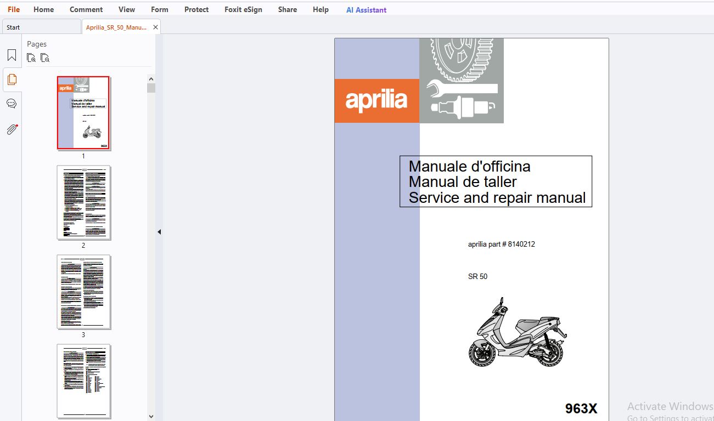Open the Pages panel icon
This screenshot has width=714, height=421.
(12, 79)
